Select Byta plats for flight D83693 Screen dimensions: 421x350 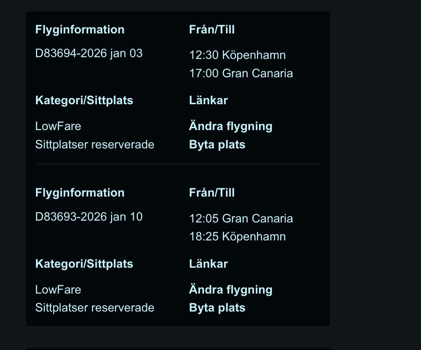pyautogui.click(x=217, y=308)
